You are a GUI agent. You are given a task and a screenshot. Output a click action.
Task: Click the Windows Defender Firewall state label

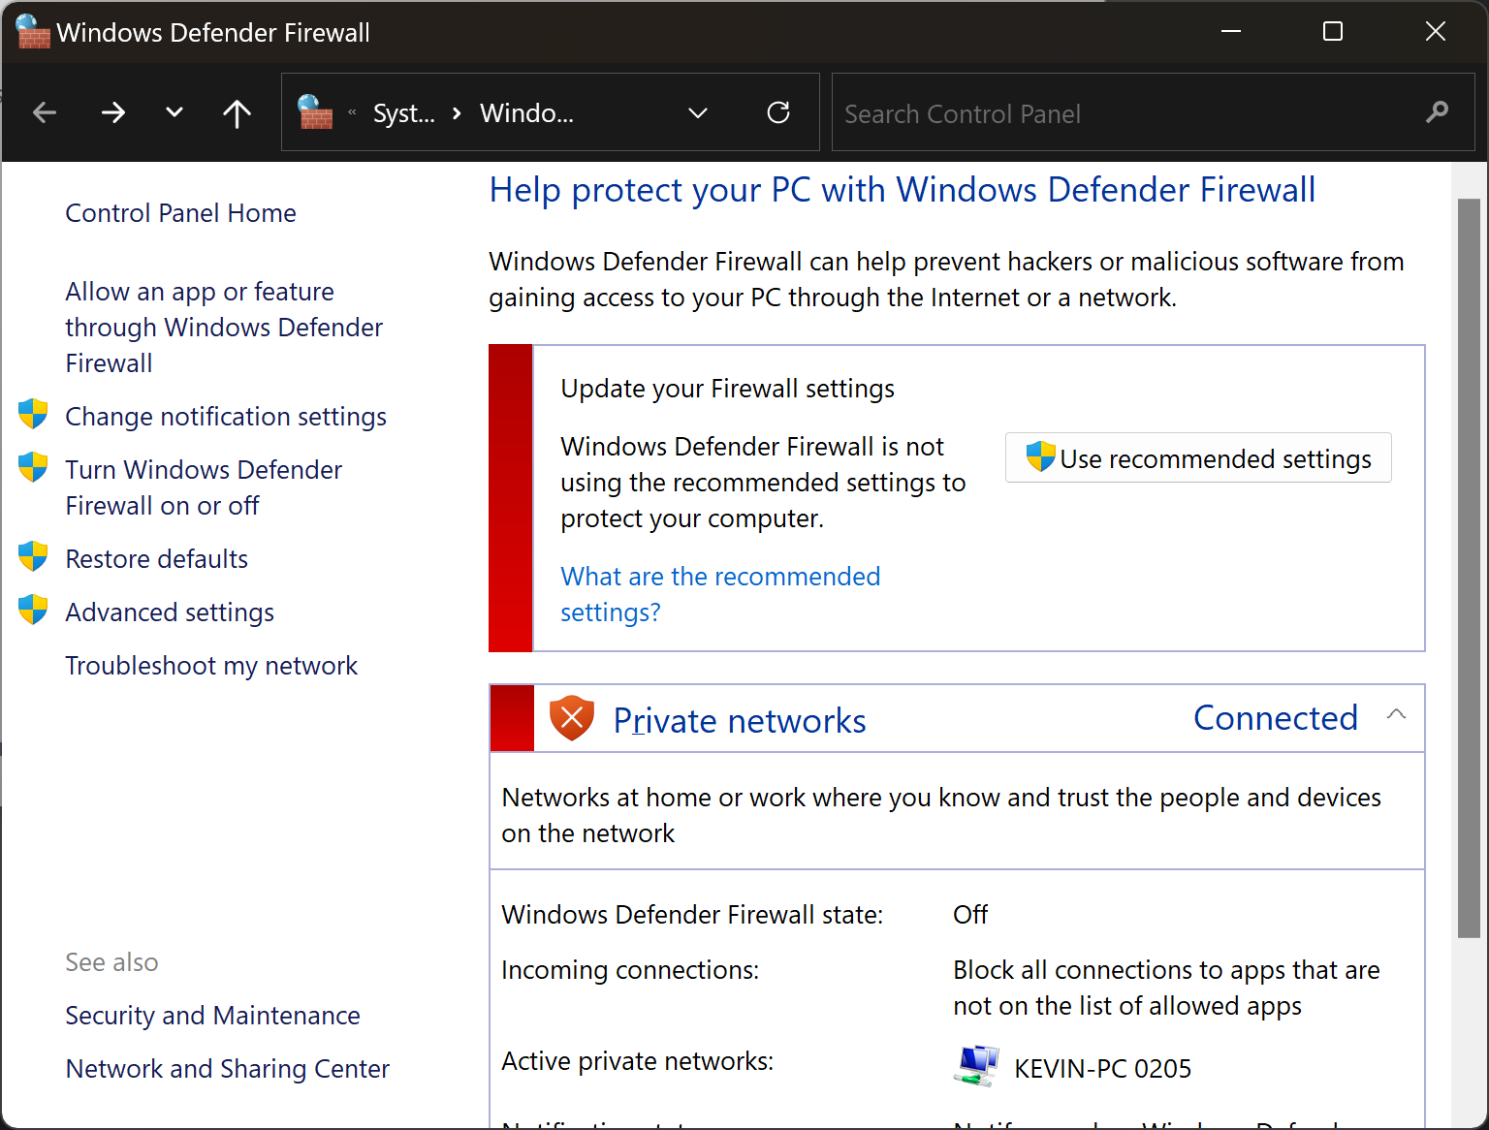(692, 915)
